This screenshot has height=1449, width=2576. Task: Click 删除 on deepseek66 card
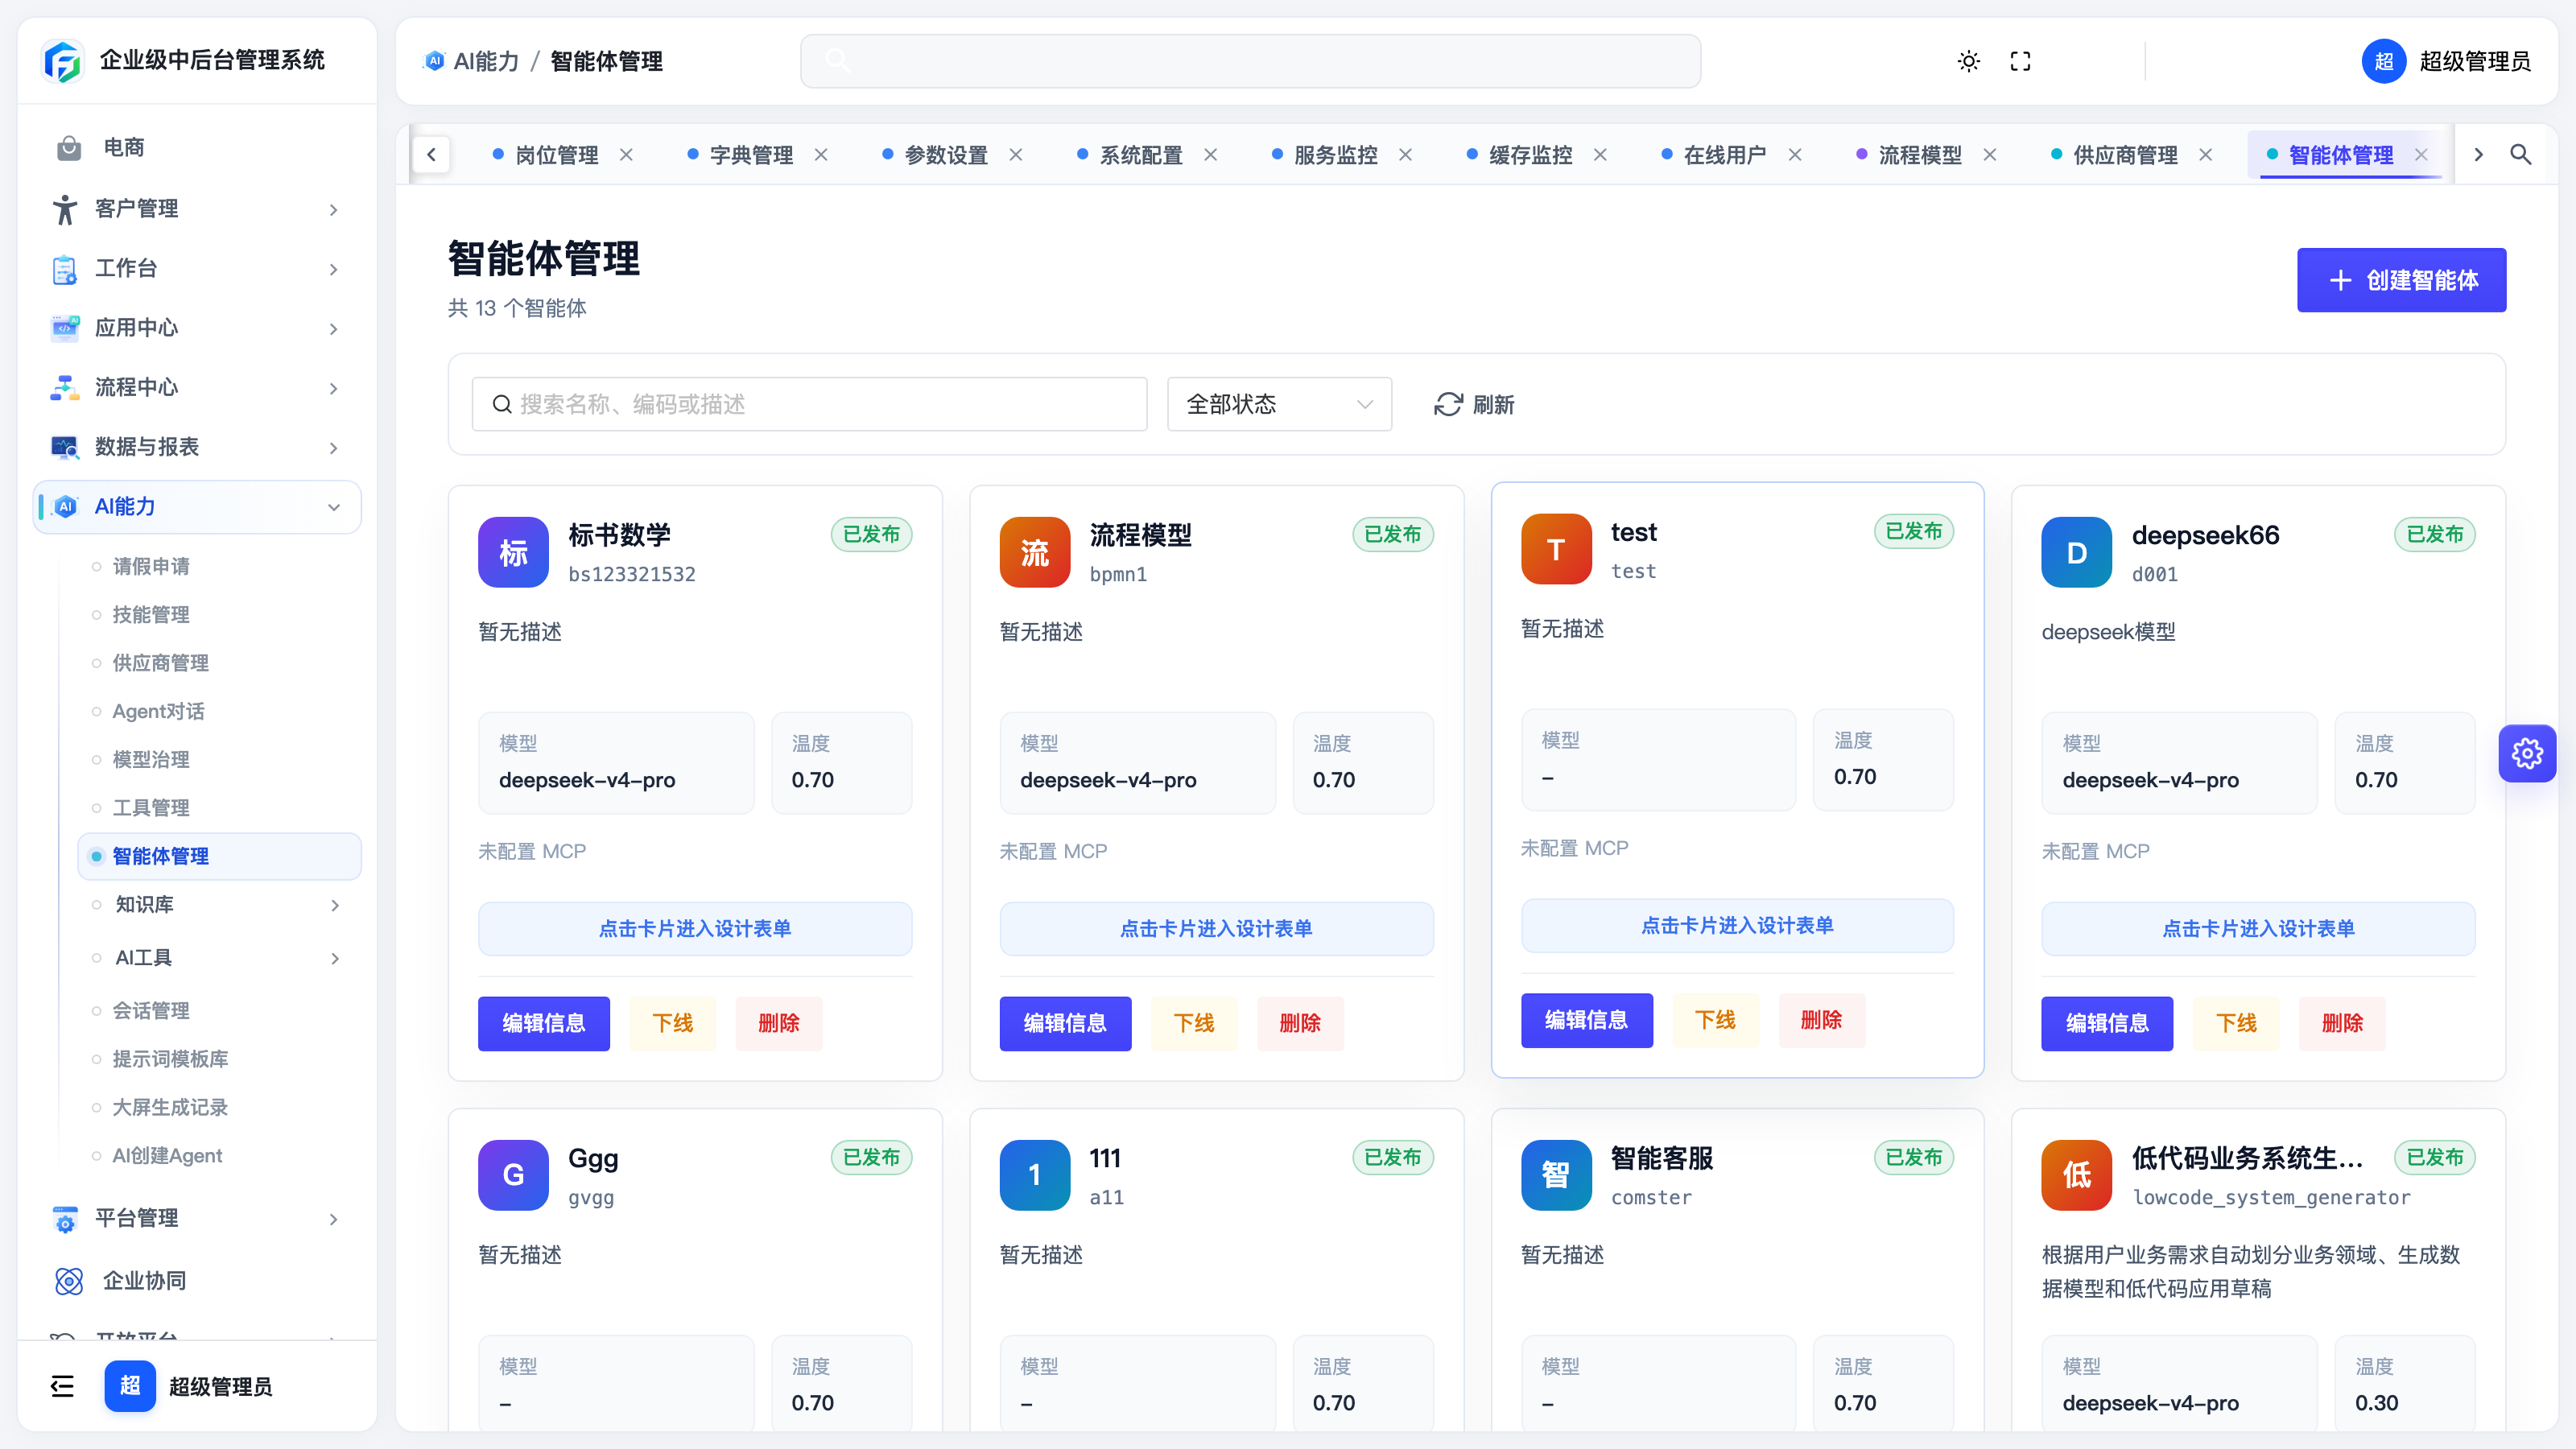[2342, 1023]
